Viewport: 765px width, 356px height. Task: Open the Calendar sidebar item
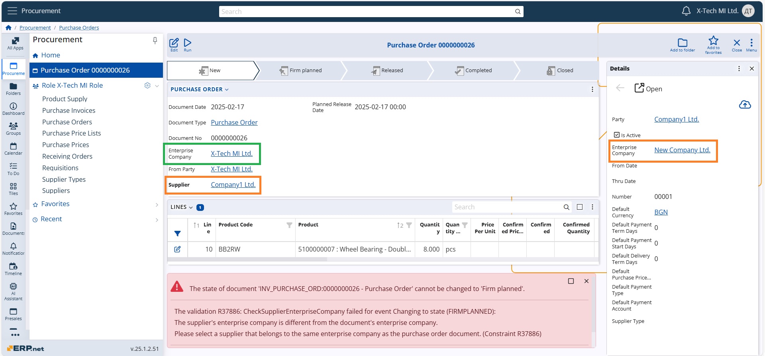coord(13,149)
